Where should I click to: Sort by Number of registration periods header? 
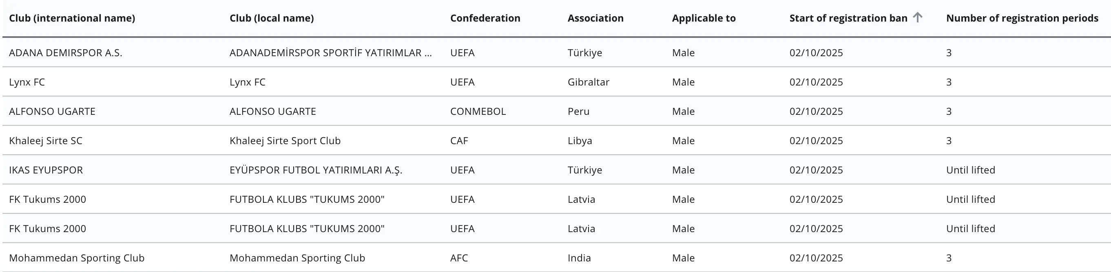[x=1022, y=18]
